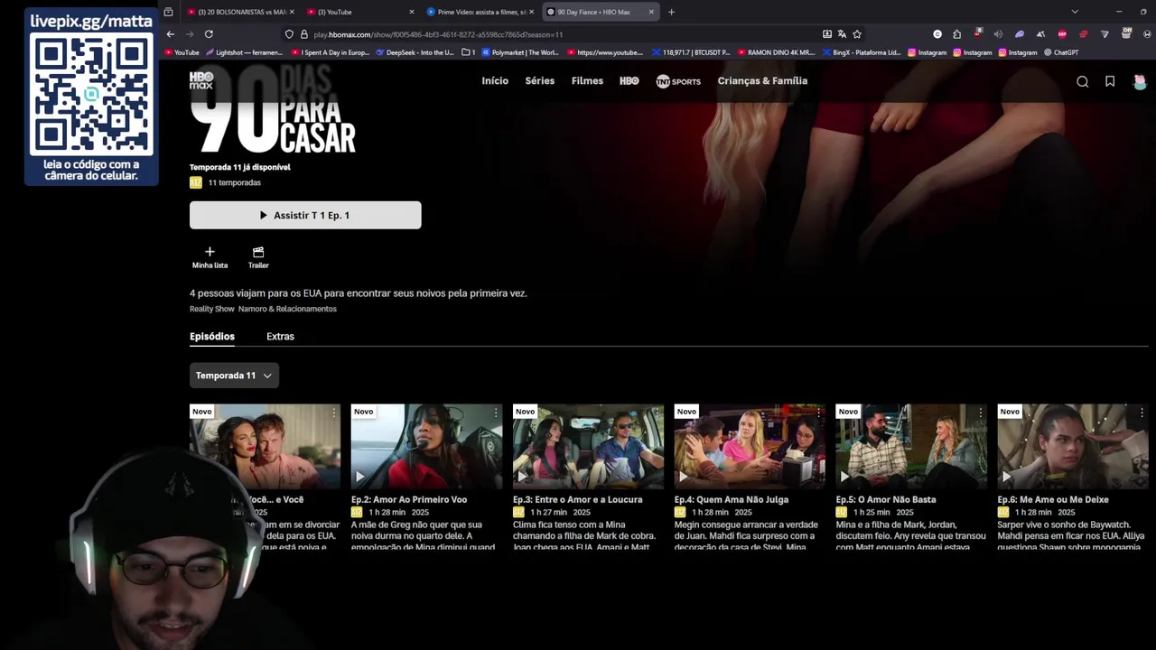The image size is (1156, 650).
Task: Switch to the Prime Video tab
Action: (x=479, y=12)
